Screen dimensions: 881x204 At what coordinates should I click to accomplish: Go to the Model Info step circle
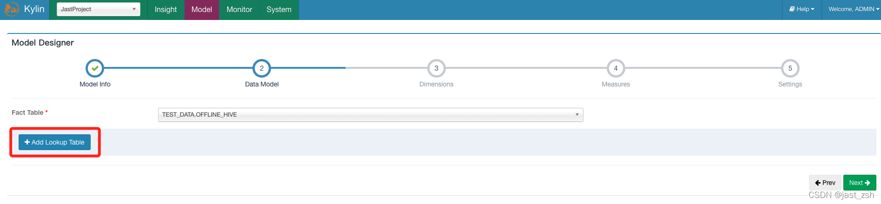pyautogui.click(x=95, y=68)
